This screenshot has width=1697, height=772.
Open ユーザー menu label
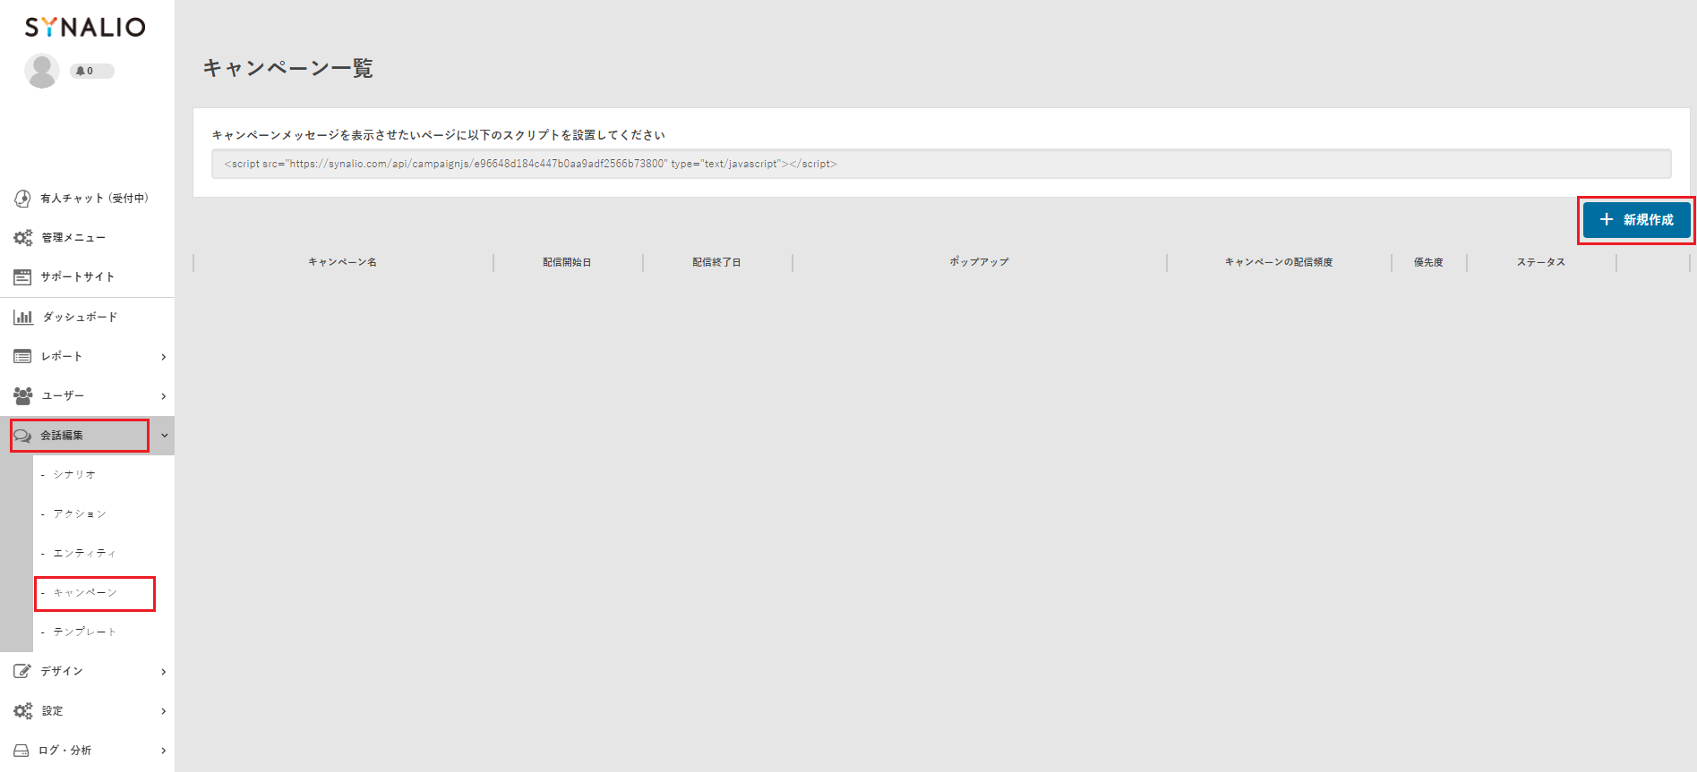tap(63, 395)
